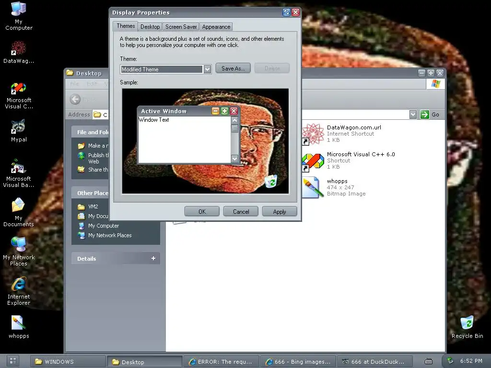Click the green Go arrow button
Image resolution: width=491 pixels, height=368 pixels.
[425, 115]
